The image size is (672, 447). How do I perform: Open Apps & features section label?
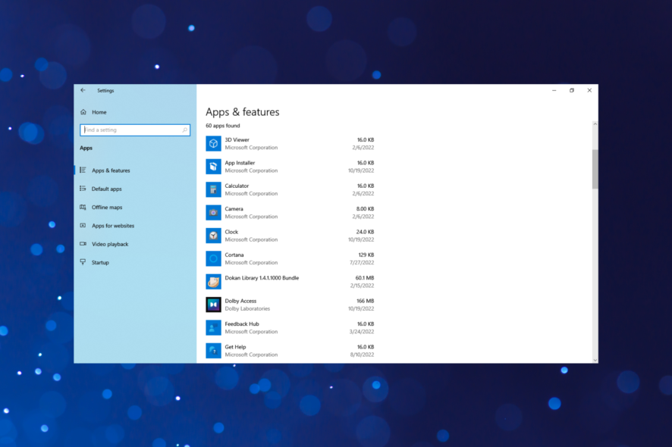pyautogui.click(x=111, y=170)
